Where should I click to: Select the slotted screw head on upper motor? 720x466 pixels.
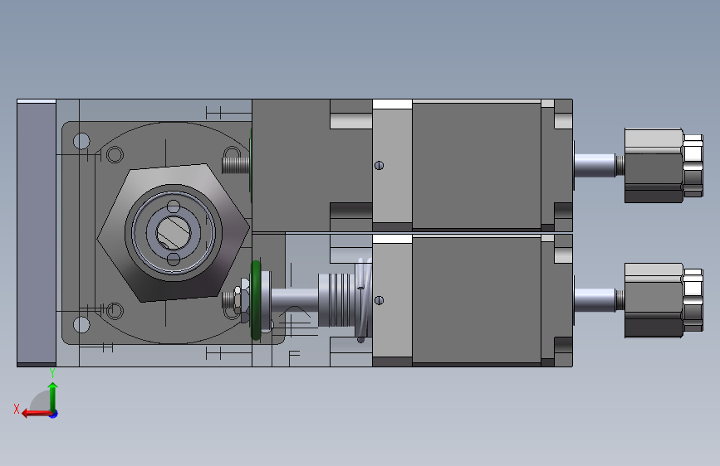click(x=379, y=166)
